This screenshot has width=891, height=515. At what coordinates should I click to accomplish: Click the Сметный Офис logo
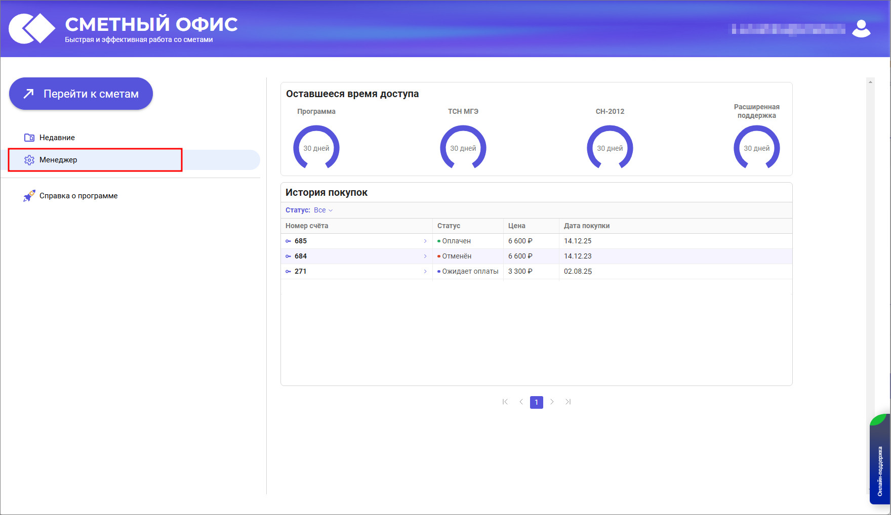32,28
